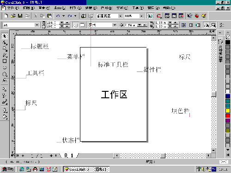The width and height of the screenshot is (231, 173).
Task: Click the Paste clipboard icon
Action: point(49,16)
